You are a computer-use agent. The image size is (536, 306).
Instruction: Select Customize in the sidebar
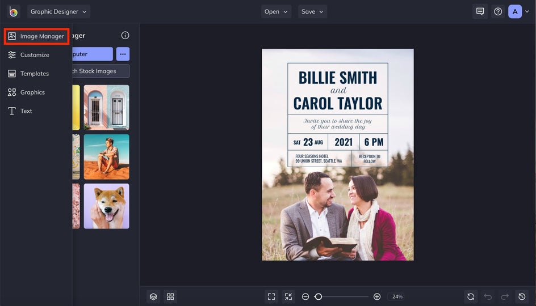[29, 55]
